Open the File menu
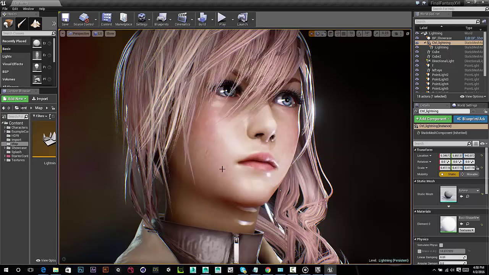Screen dimensions: 489x275 pos(5,9)
